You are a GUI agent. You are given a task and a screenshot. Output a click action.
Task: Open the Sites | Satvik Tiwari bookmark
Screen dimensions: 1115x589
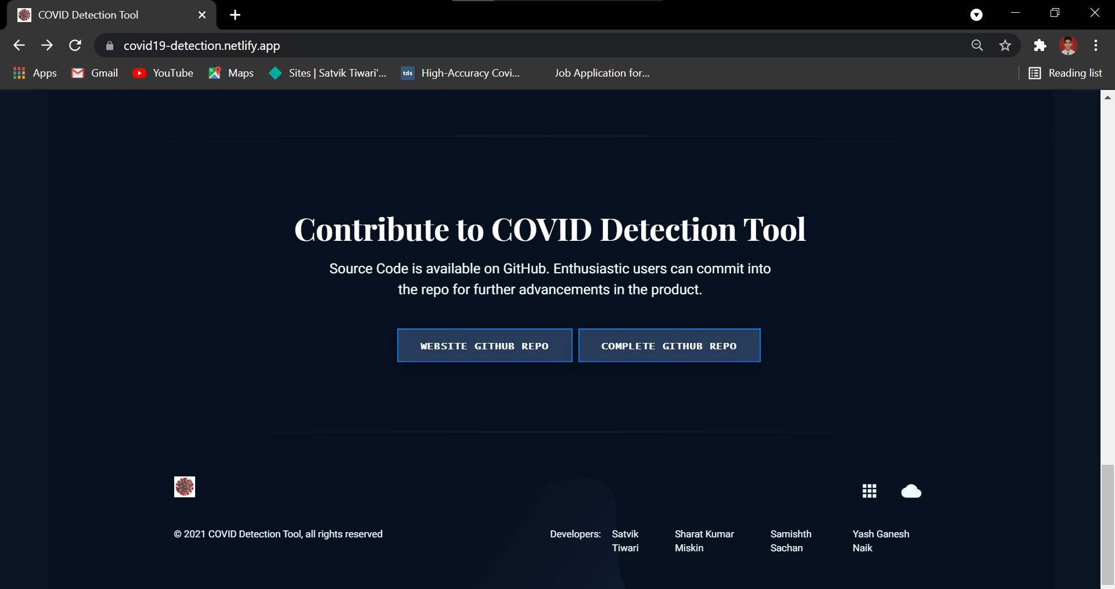click(328, 73)
